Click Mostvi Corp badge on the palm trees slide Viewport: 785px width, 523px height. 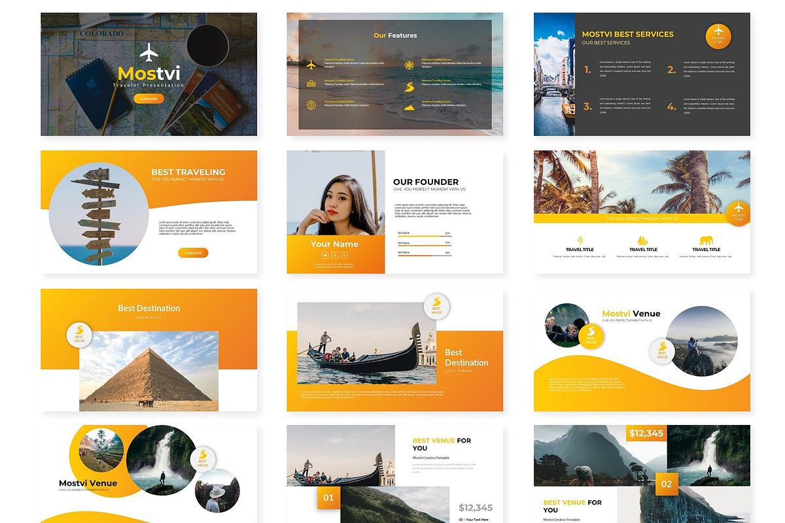coord(739,213)
